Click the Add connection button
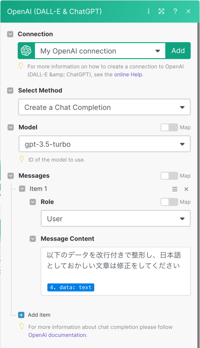 coord(178,51)
